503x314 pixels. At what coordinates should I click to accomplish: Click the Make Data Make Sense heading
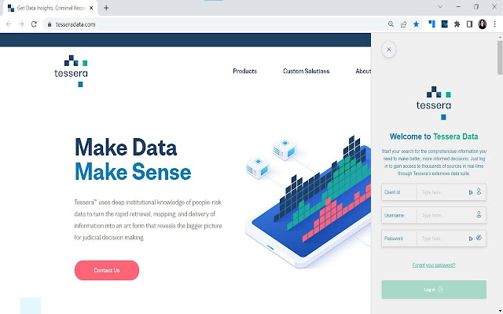pos(133,159)
